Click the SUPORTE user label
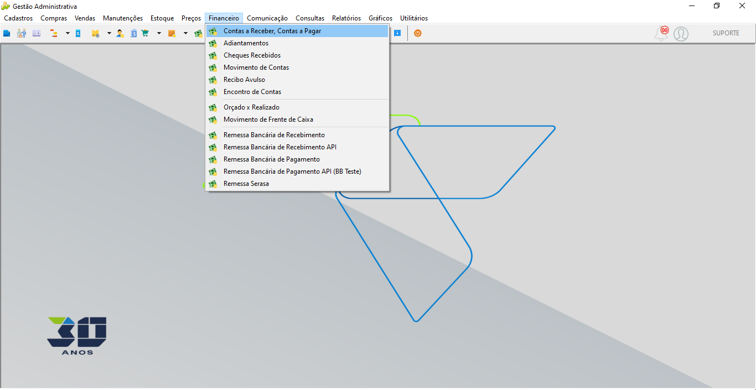 tap(726, 33)
